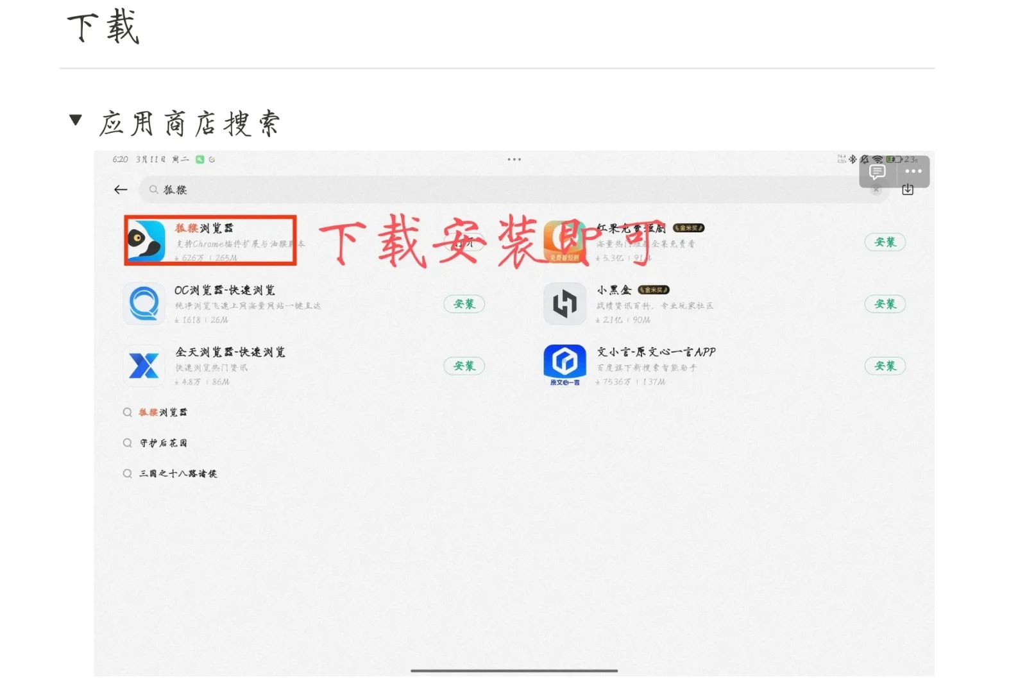Viewport: 1027px width, 693px height.
Task: Open the three-dot more options menu
Action: pyautogui.click(x=912, y=171)
